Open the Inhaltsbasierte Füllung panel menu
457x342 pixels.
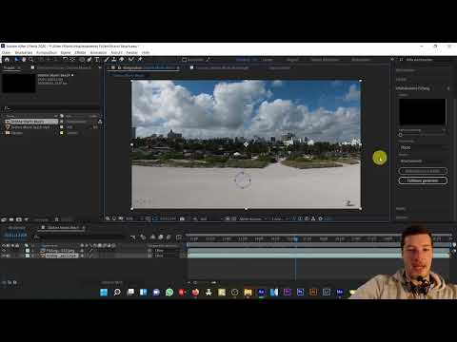(x=448, y=88)
